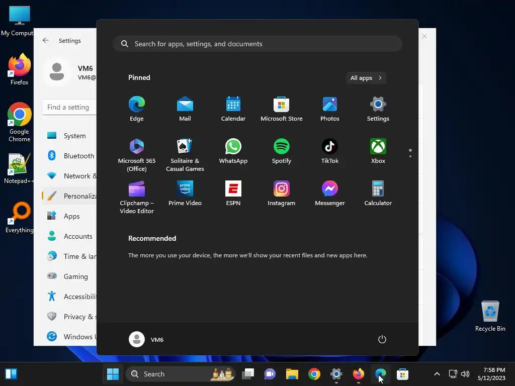
Task: Select the Firefox desktop shortcut
Action: click(20, 70)
